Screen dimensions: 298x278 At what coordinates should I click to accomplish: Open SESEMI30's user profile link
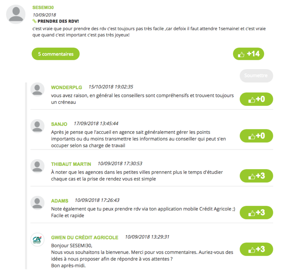click(43, 7)
